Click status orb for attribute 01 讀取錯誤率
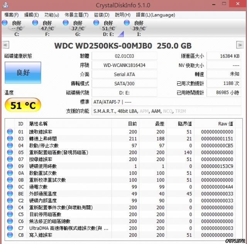Screen dimensions: 247x244 click(x=10, y=132)
